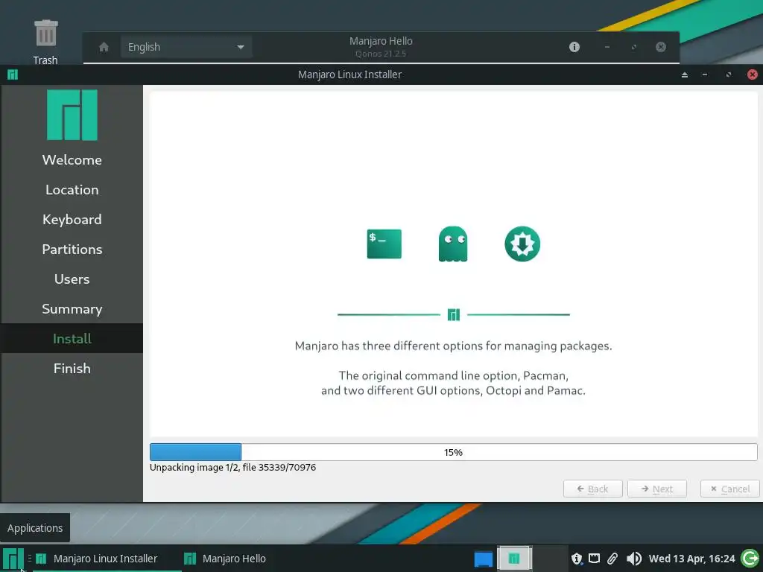Select the active workspace pager thumbnail
Image resolution: width=763 pixels, height=572 pixels.
514,559
